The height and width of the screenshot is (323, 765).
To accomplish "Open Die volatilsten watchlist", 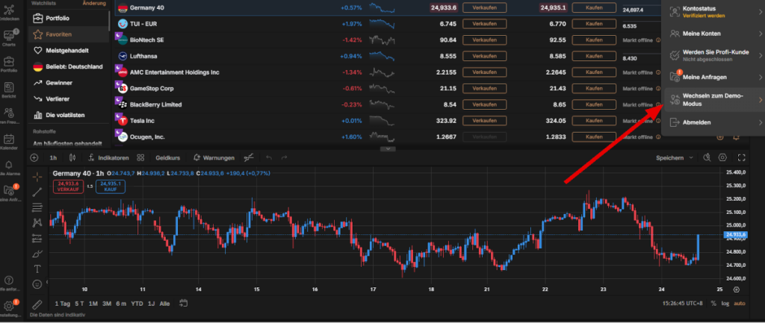I will point(68,115).
